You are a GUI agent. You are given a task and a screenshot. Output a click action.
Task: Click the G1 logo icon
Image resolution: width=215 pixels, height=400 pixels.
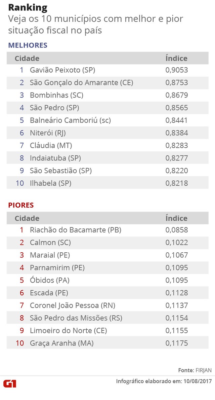pos(10,384)
